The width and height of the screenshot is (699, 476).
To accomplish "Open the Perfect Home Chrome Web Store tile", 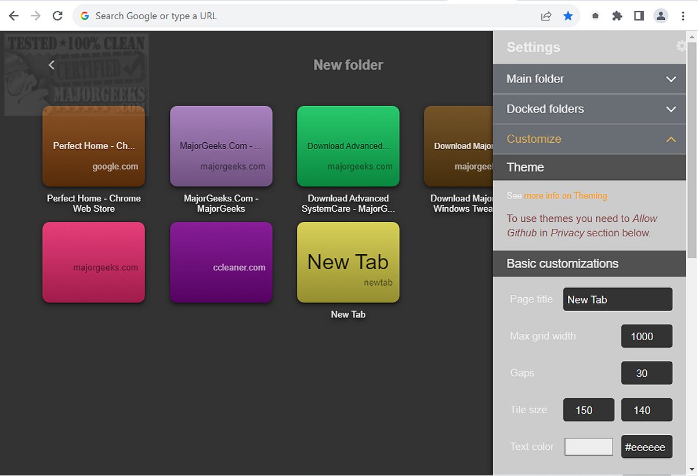I will point(93,146).
